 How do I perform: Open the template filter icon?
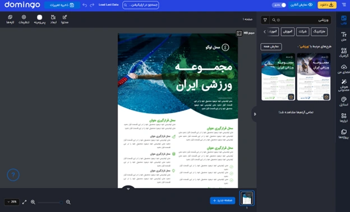(265, 20)
